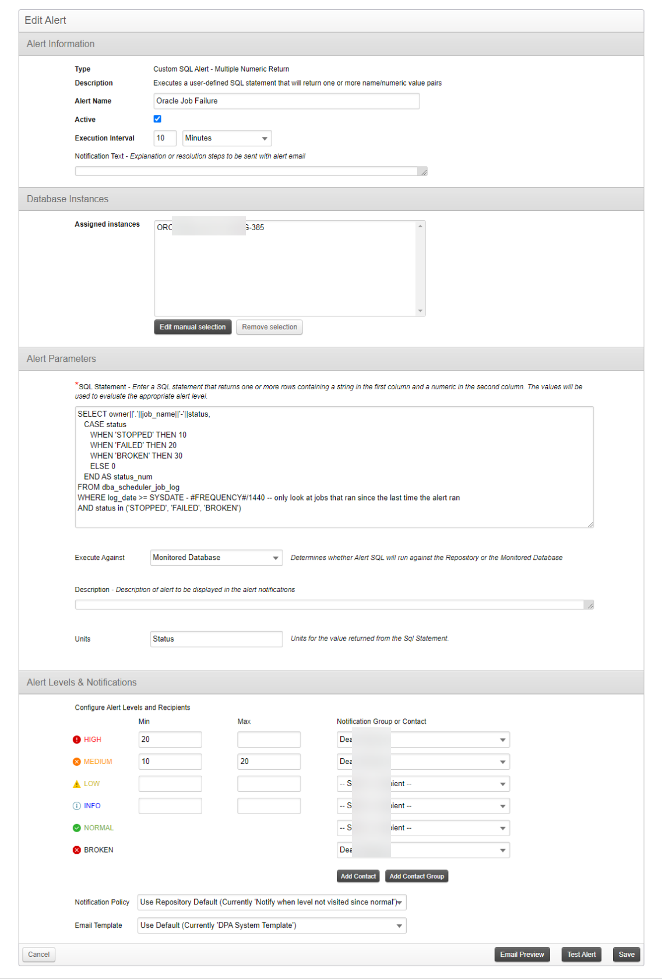Click the blue INFO level icon
The image size is (662, 979).
pos(76,806)
